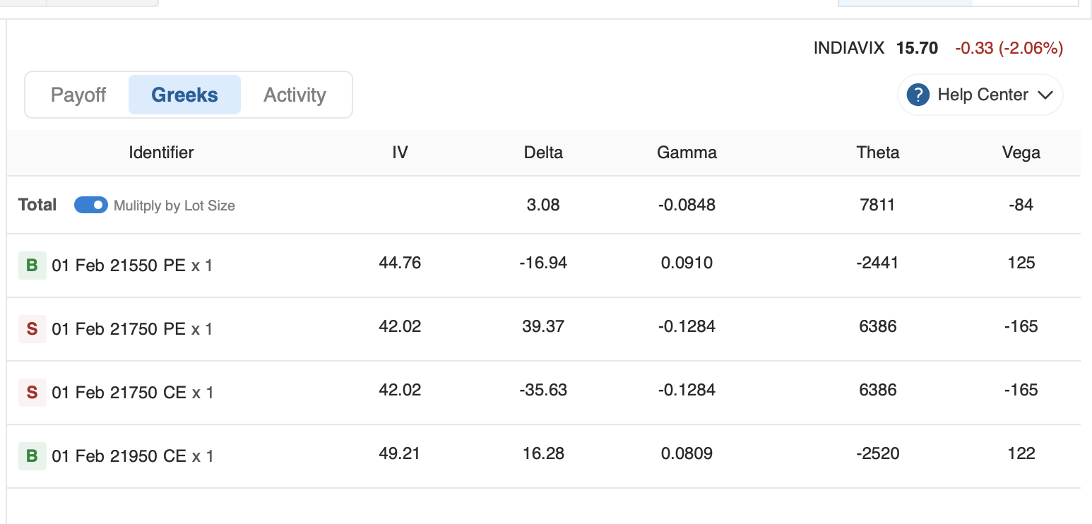
Task: Open the Activity tab
Action: click(295, 95)
